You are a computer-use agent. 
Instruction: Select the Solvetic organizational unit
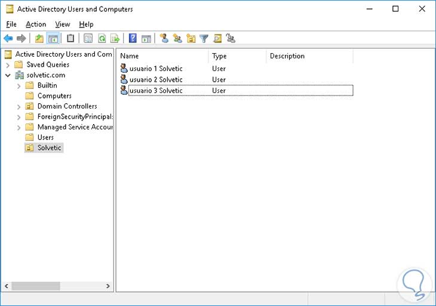coord(49,147)
